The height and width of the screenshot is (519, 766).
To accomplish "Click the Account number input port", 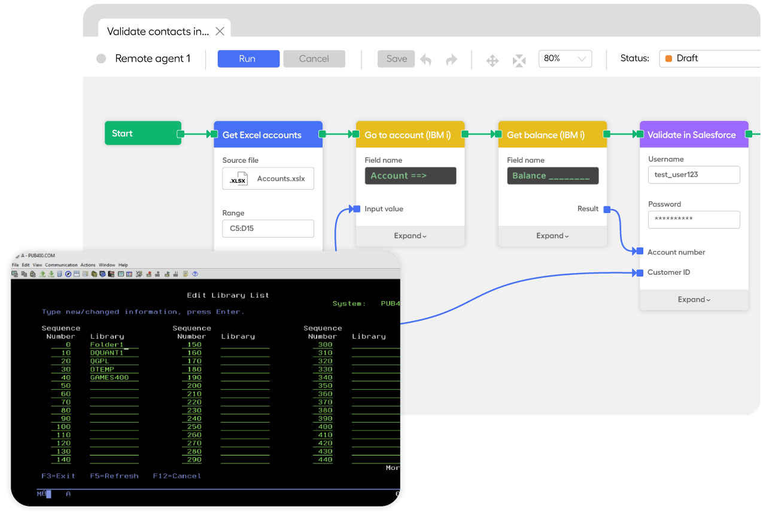I will point(640,251).
